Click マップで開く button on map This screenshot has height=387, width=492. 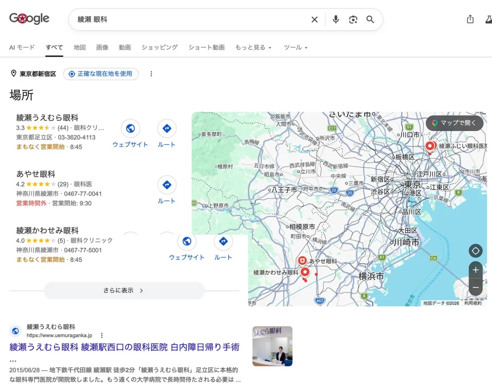pos(454,123)
